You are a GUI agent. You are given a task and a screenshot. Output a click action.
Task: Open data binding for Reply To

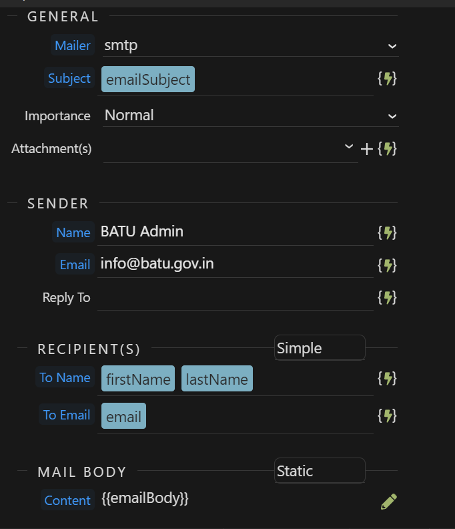point(387,297)
